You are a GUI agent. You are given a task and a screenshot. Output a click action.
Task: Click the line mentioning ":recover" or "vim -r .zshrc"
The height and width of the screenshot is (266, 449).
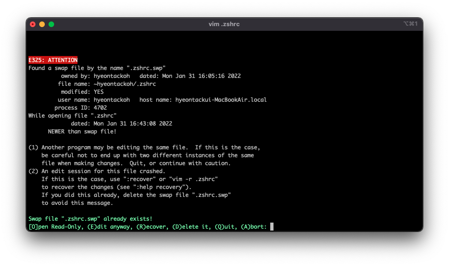click(130, 179)
